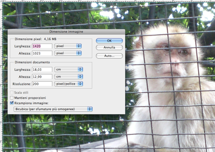Screen dimensions: 215x152
Task: Enable the Mantieni proporzioni checkbox
Action: [x=12, y=98]
